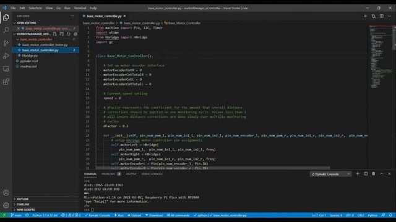Screen dimensions: 396x222
Task: Close the terminal panel
Action: [389, 174]
